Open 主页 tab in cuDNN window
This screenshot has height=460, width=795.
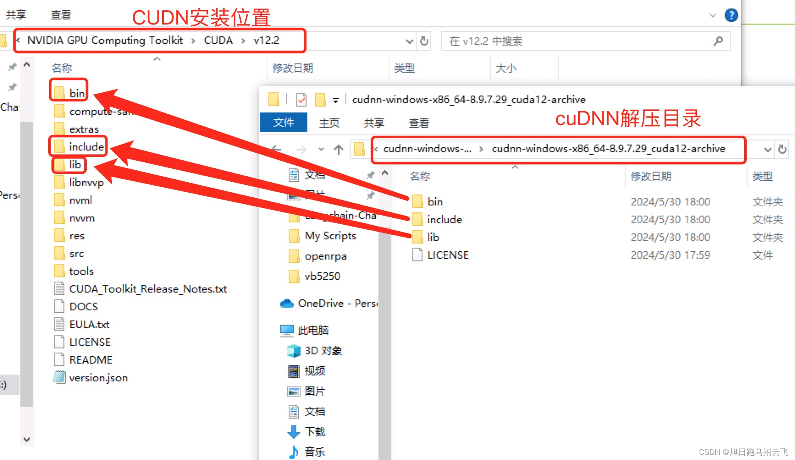(329, 123)
